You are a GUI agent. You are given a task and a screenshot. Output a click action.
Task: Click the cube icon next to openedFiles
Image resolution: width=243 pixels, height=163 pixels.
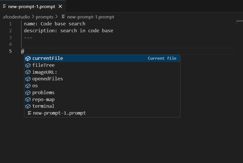click(28, 79)
